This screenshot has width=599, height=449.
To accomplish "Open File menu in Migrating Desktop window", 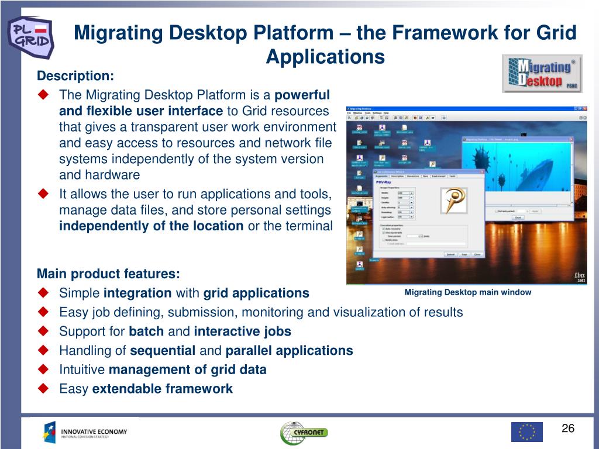I will (349, 113).
